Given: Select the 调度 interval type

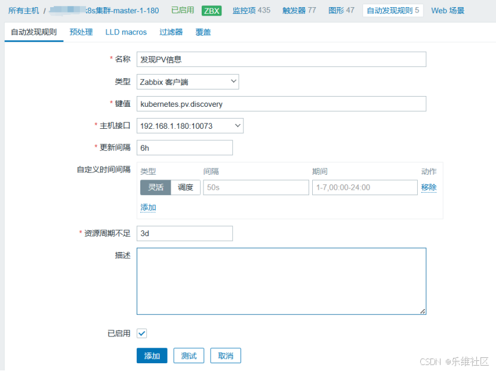Looking at the screenshot, I should 186,187.
